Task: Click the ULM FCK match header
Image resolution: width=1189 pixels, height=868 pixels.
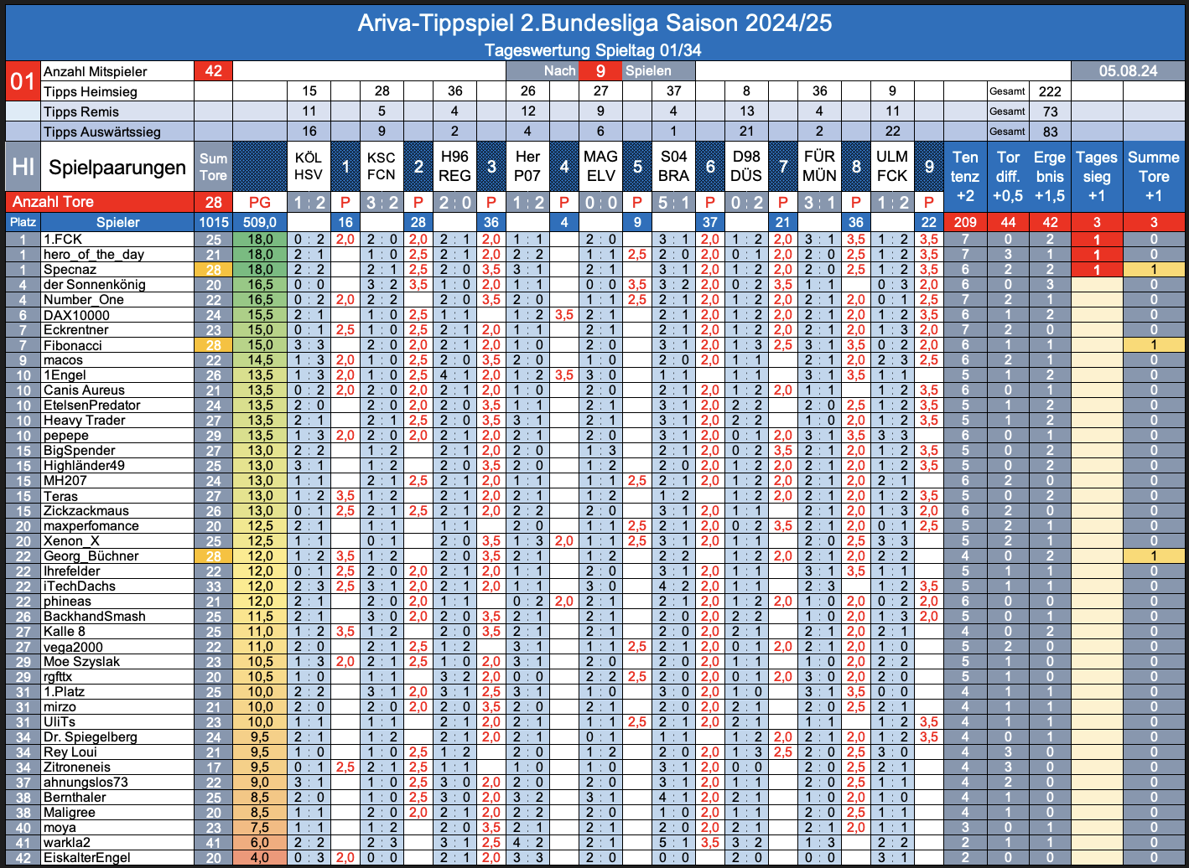Action: pos(892,166)
